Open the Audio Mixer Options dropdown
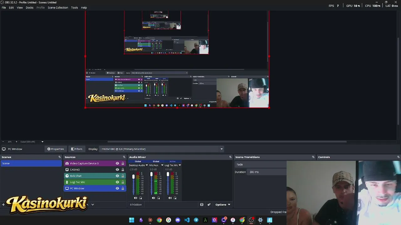Screen dimensions: 401x225 point(223,205)
